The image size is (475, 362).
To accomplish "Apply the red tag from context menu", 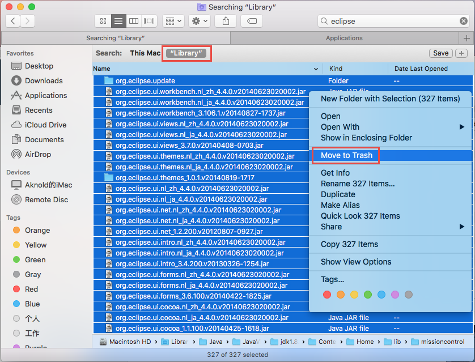I will coord(328,295).
